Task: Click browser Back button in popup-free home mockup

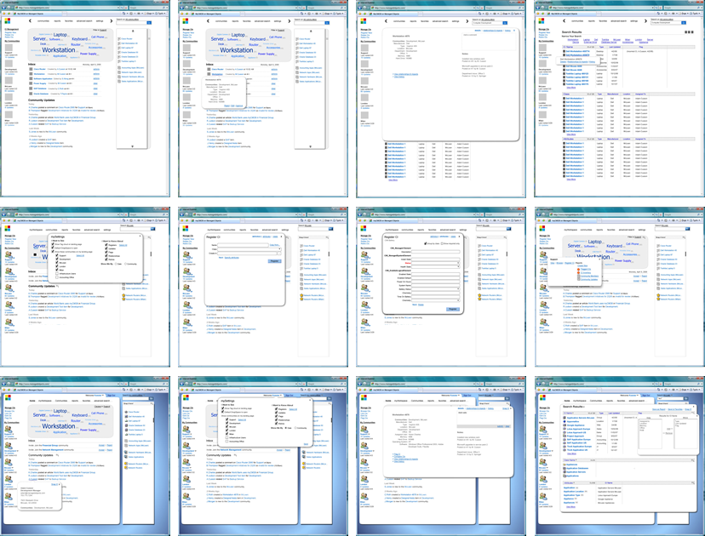Action: 4,8
